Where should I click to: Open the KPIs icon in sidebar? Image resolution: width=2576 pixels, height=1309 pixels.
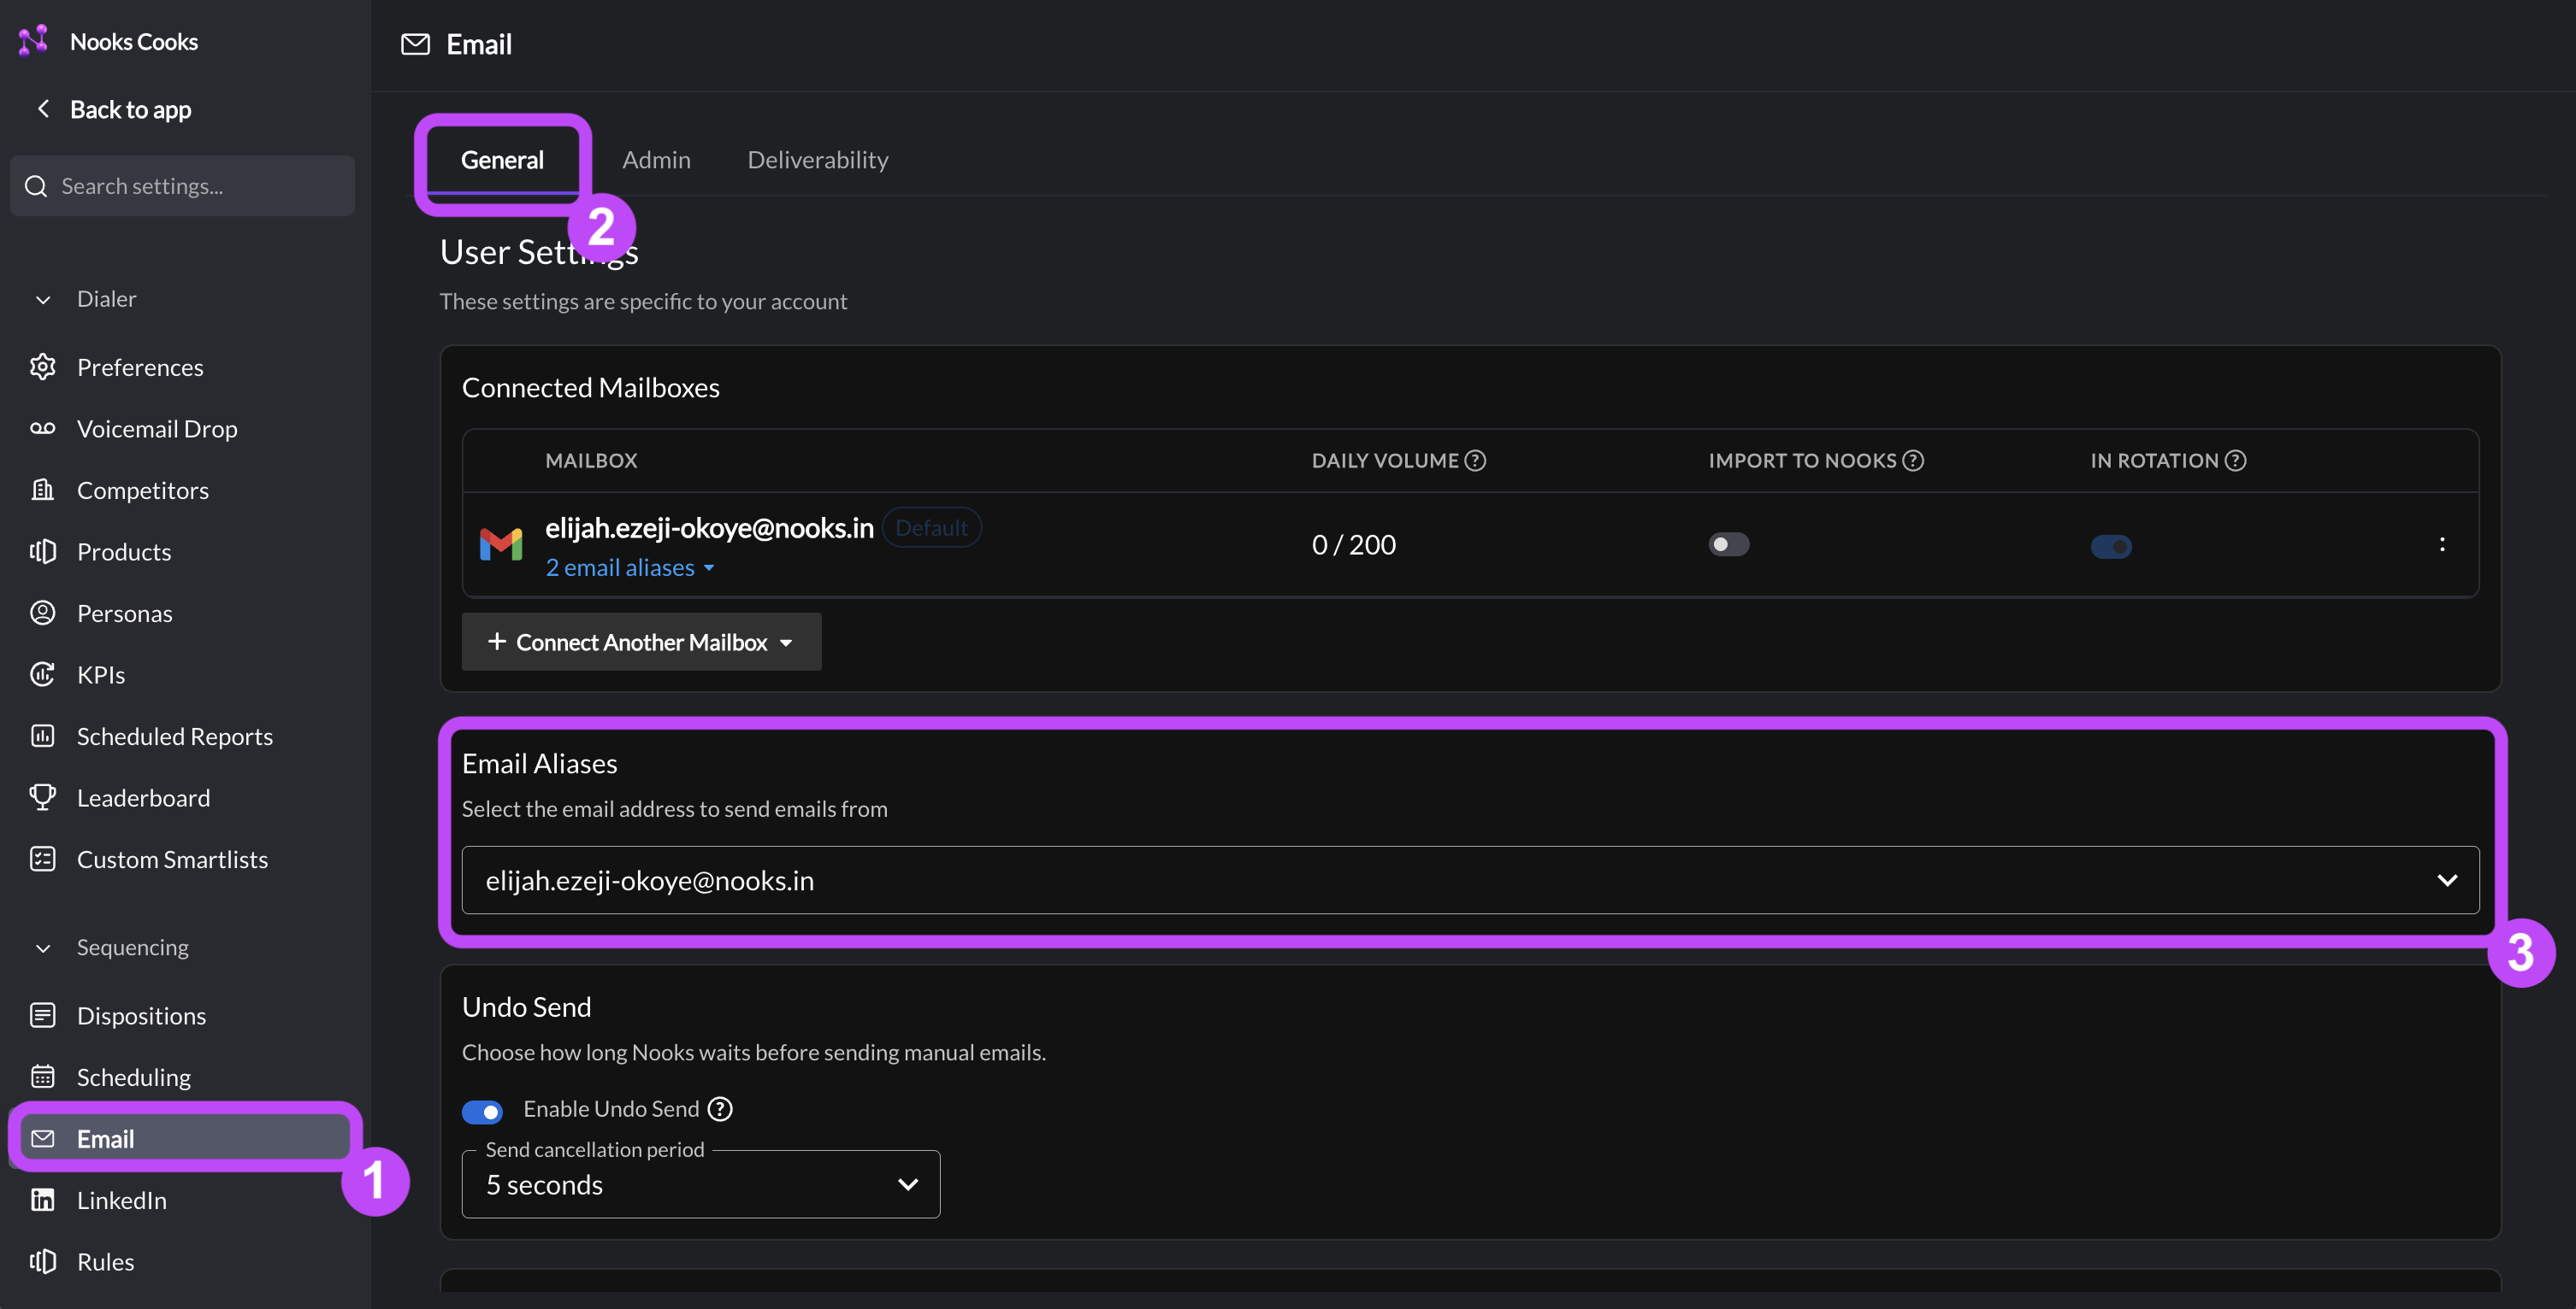click(42, 674)
